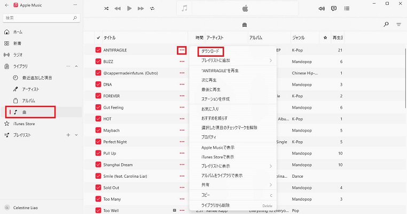Viewport: 407px width, 214px height.
Task: Open the more options ellipsis for Shanghai Dream
Action: coord(182,165)
